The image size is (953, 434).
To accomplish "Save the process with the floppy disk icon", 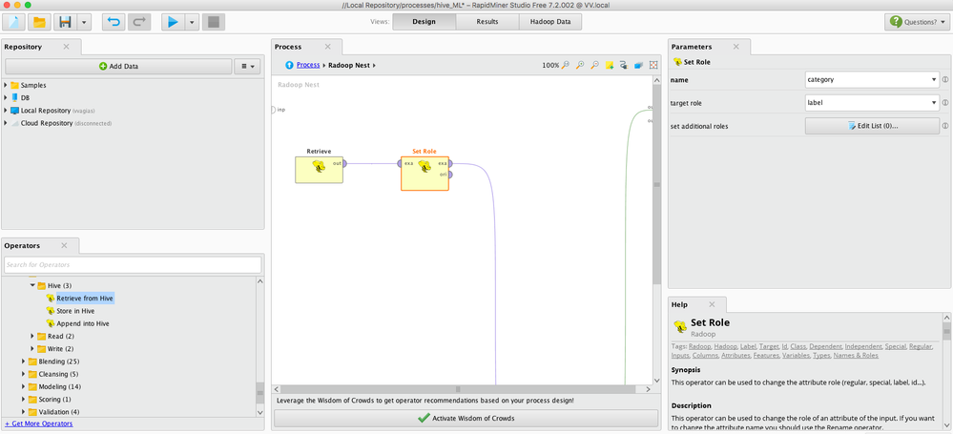I will pyautogui.click(x=66, y=22).
